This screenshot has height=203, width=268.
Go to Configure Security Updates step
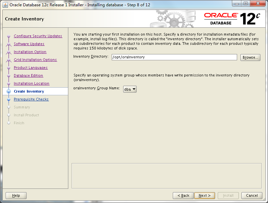pos(38,36)
